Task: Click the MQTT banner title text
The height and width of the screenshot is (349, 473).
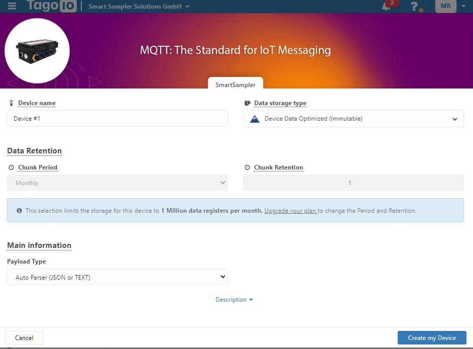Action: 235,50
